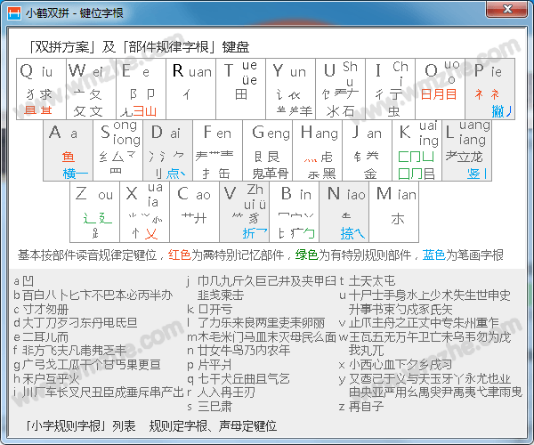Select the Z ou key
The width and height of the screenshot is (534, 445).
pyautogui.click(x=93, y=214)
